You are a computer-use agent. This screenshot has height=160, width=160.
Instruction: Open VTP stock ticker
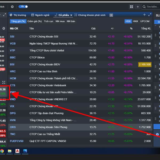(13, 50)
